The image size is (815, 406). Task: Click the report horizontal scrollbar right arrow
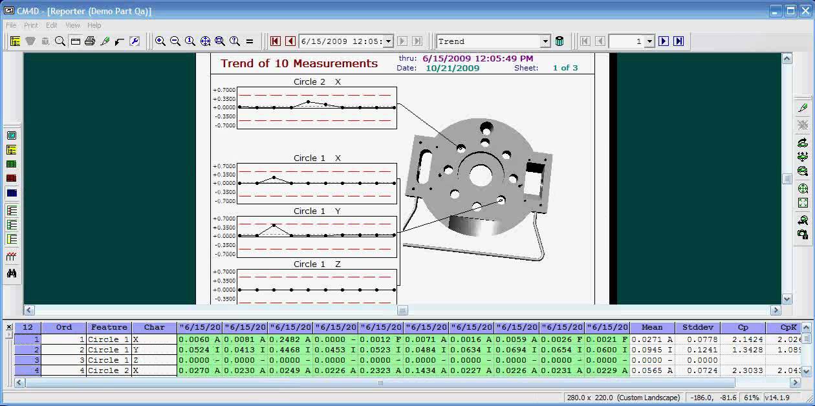tap(776, 310)
